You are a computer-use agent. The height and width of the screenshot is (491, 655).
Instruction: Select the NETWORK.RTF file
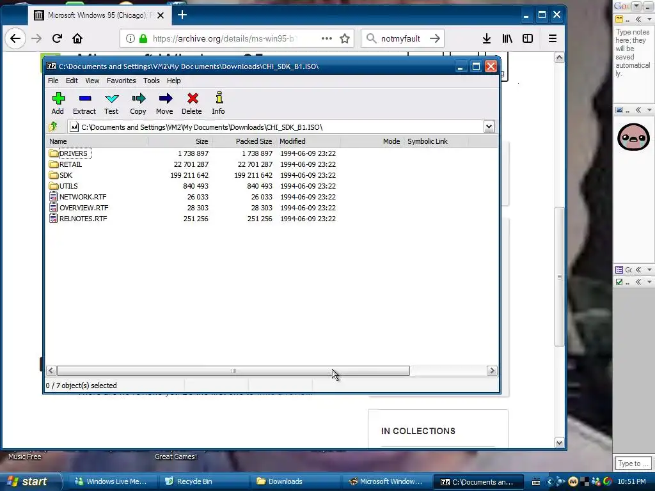click(x=78, y=197)
